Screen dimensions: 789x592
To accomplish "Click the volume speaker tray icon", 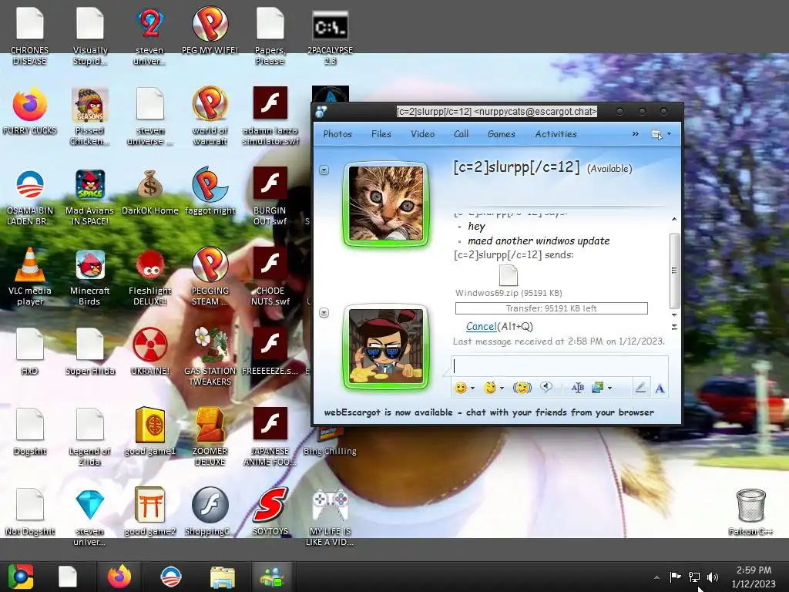I will (x=712, y=577).
